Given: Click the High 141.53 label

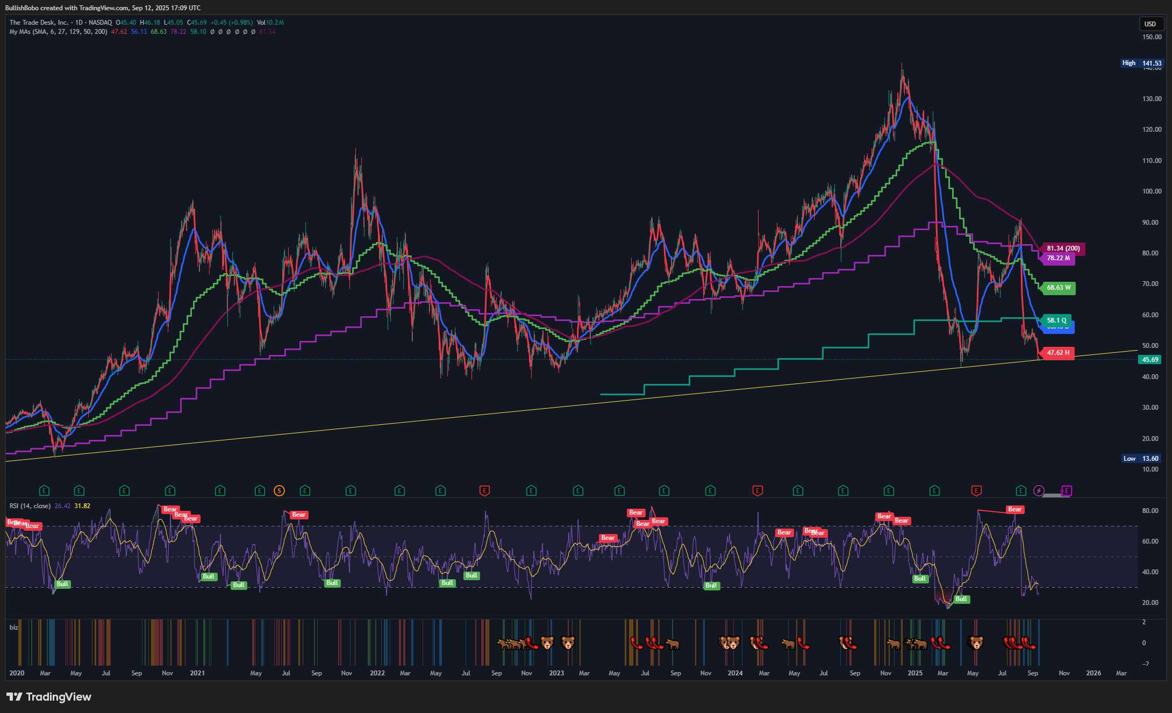Looking at the screenshot, I should [x=1142, y=63].
